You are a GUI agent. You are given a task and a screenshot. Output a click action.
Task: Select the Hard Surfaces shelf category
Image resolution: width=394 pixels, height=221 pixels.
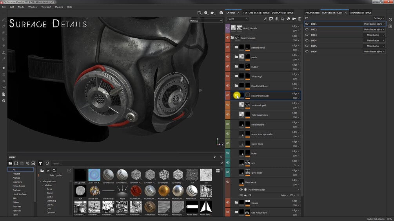click(20, 194)
